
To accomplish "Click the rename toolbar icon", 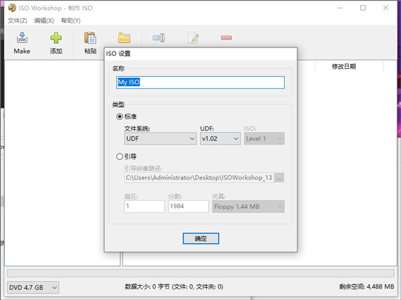I will [159, 38].
